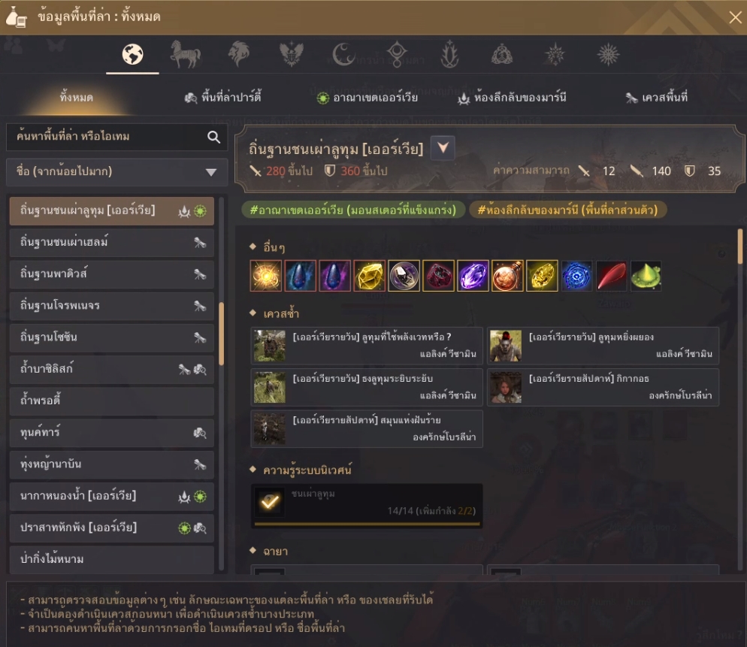Click the magnifier search icon
Image resolution: width=747 pixels, height=647 pixels.
(214, 138)
